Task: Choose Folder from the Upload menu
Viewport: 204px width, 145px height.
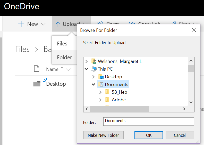Action: point(64,57)
